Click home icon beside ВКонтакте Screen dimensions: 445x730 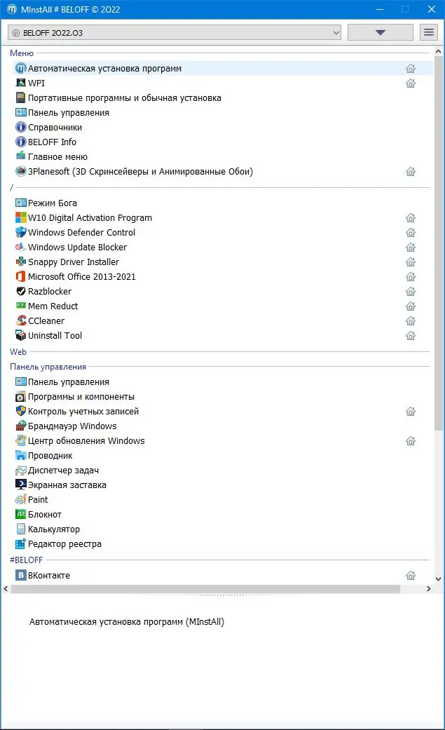(411, 576)
